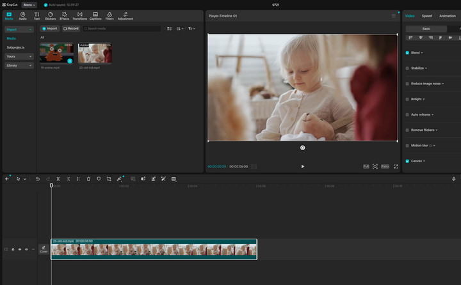This screenshot has height=285, width=461.
Task: Open the Filters panel
Action: click(109, 16)
